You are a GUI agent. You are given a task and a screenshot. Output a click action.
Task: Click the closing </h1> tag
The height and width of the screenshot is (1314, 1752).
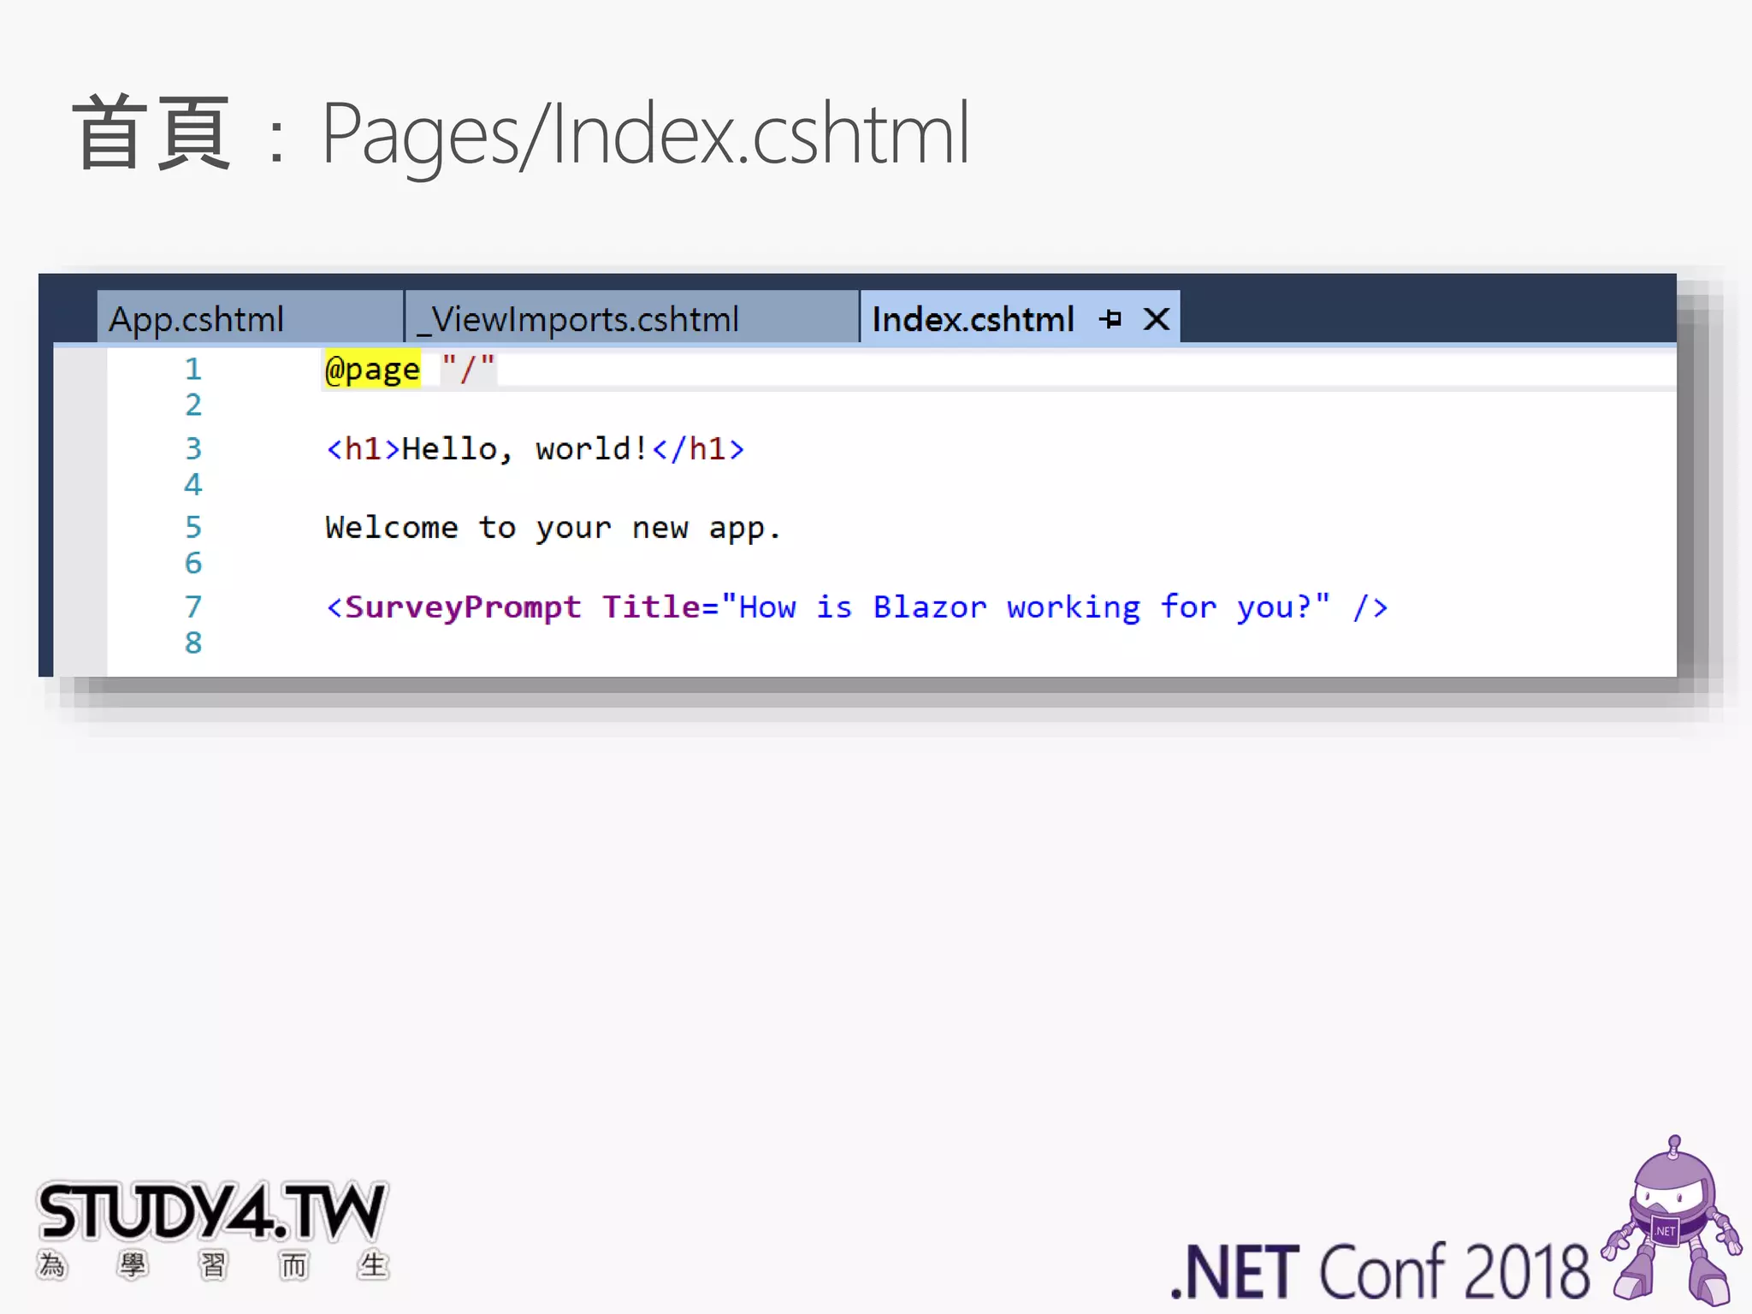coord(698,449)
